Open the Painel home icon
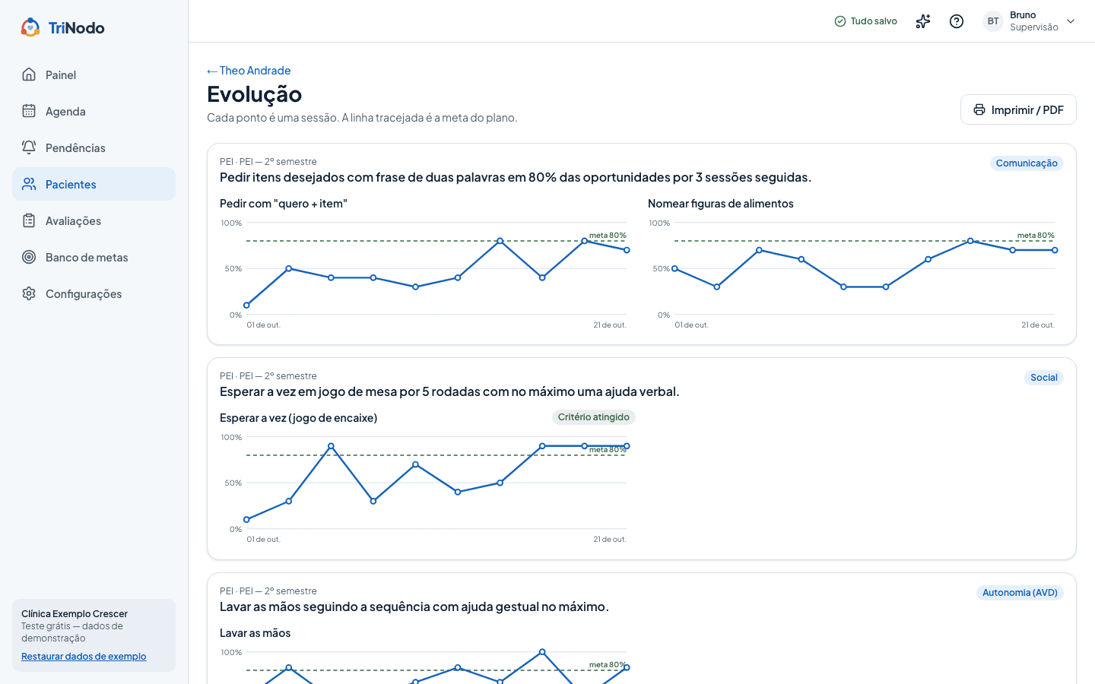 click(x=29, y=74)
